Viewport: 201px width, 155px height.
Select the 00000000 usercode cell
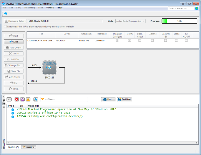[100, 41]
